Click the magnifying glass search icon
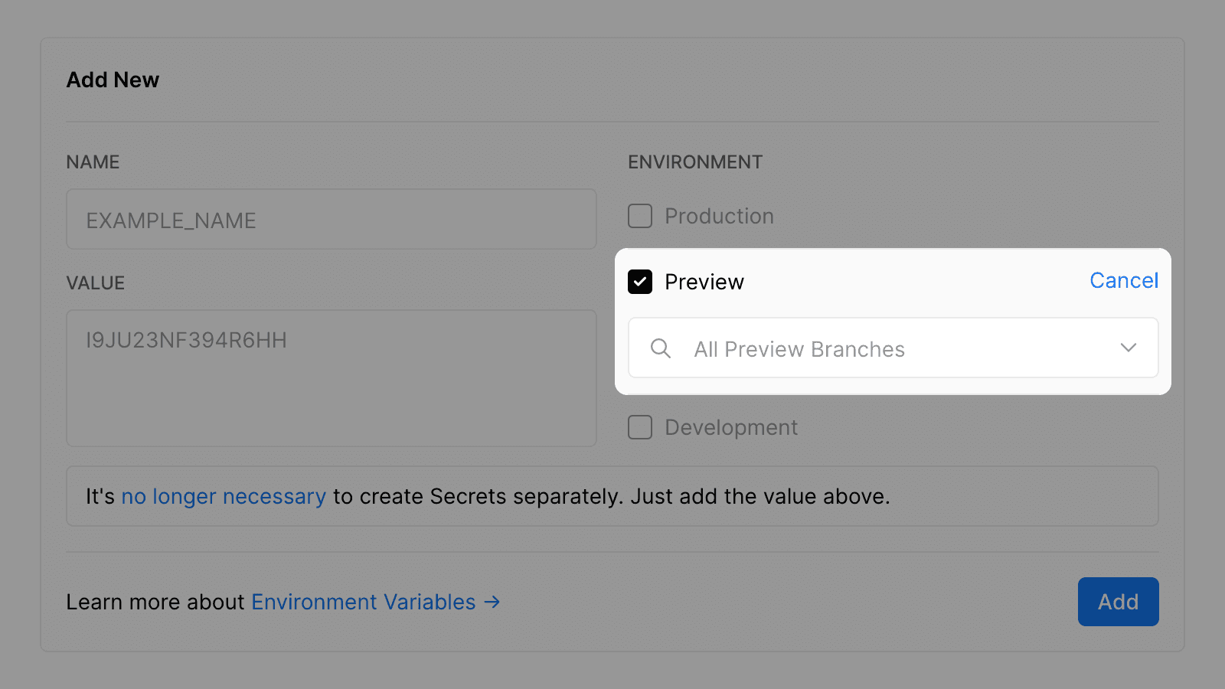 660,348
